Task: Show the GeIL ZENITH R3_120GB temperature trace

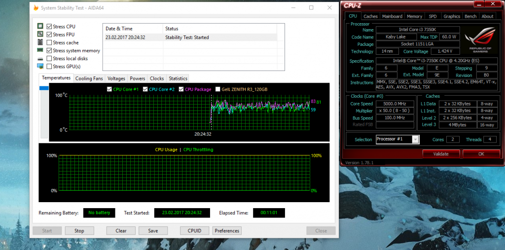Action: click(217, 89)
